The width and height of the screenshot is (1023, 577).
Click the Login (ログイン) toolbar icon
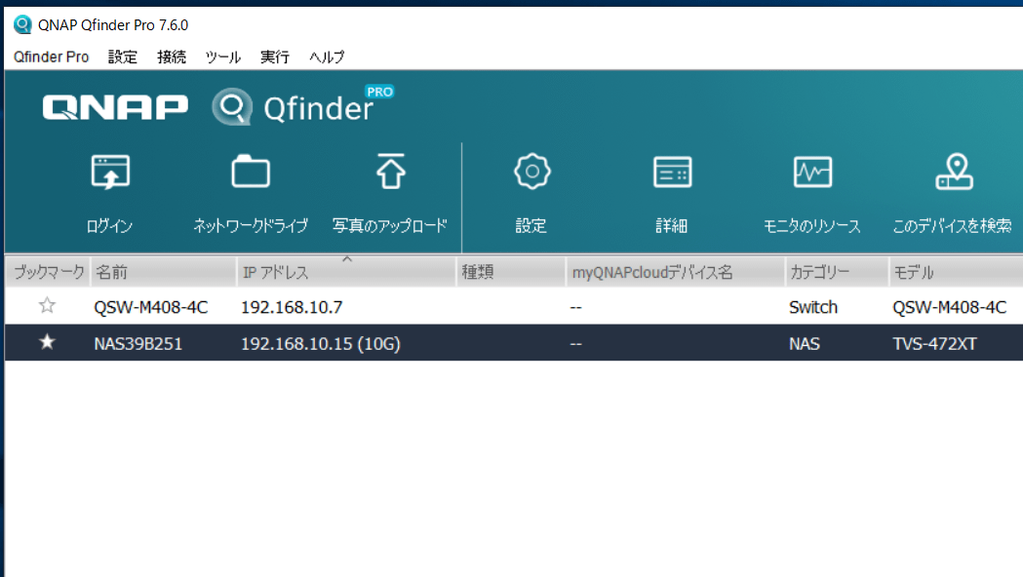coord(110,173)
